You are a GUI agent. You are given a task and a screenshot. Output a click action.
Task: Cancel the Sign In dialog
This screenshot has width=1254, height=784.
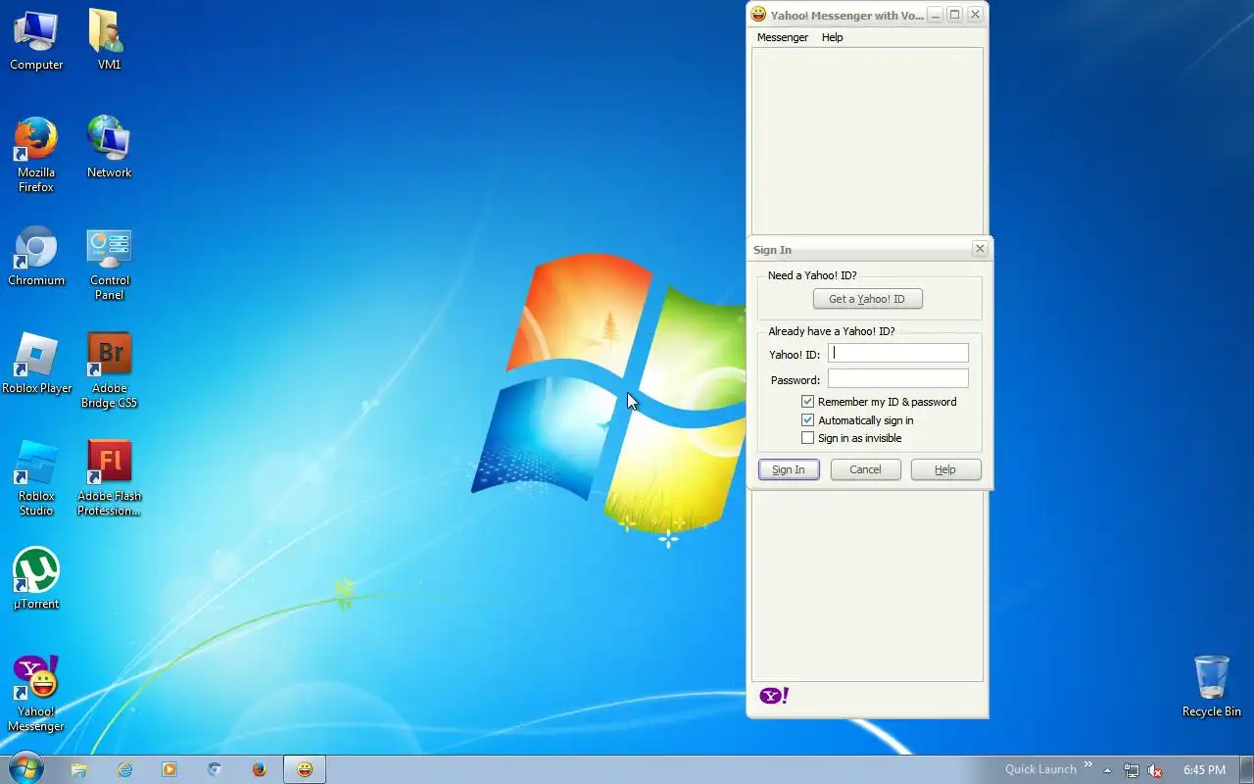click(865, 469)
